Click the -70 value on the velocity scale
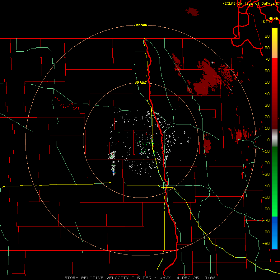280x280 pixels. (266, 221)
